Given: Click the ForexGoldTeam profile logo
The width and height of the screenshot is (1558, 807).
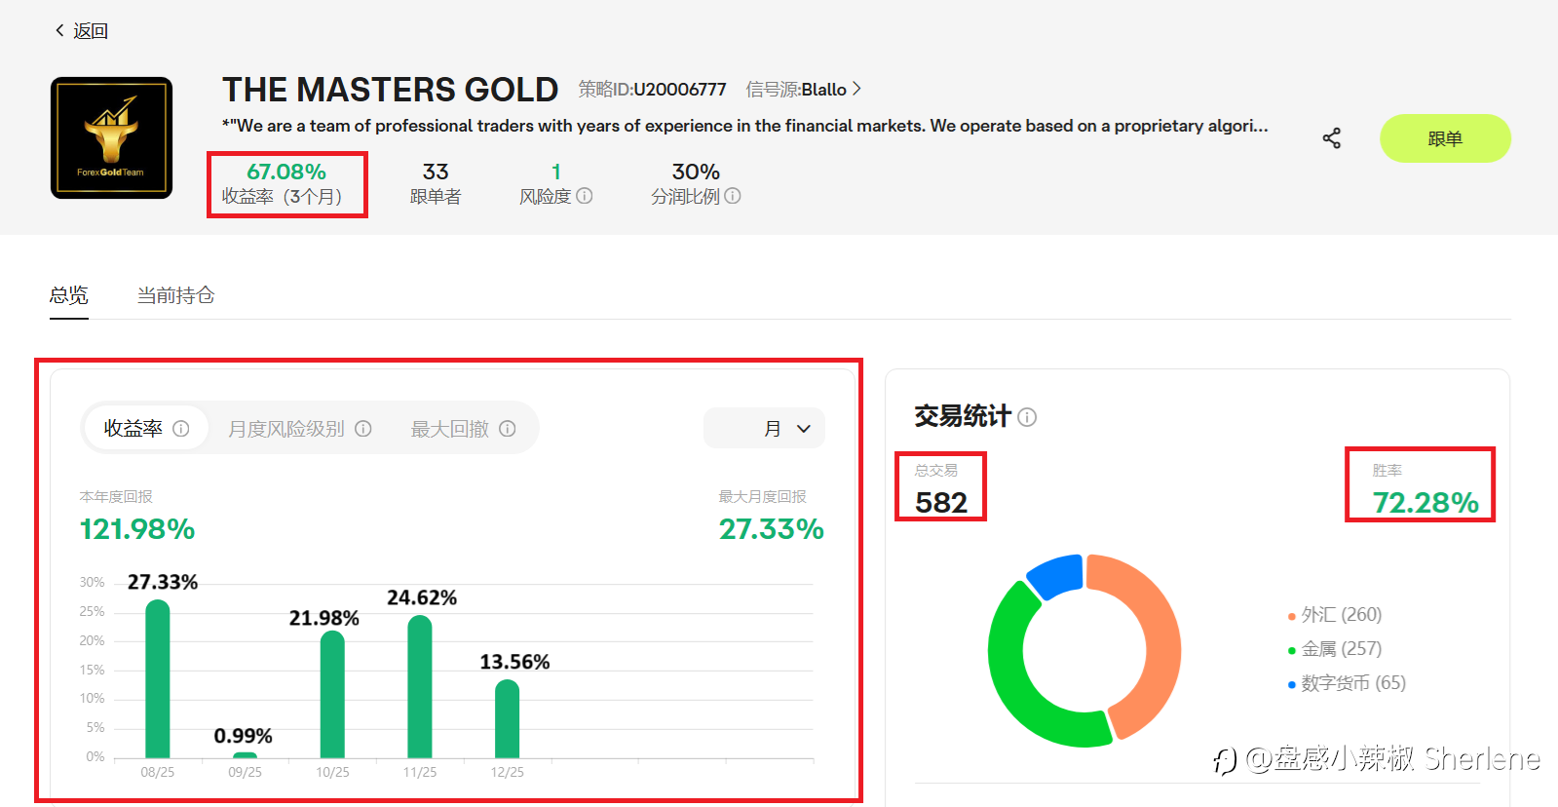Looking at the screenshot, I should pos(111,137).
